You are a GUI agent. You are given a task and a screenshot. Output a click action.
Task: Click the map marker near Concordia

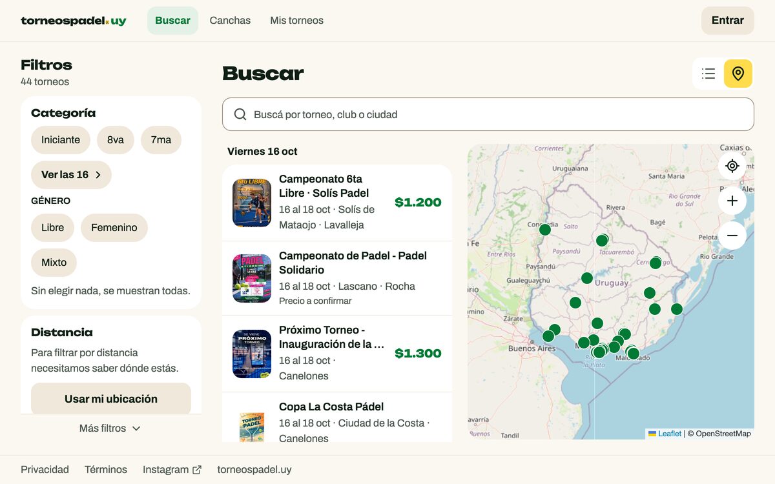tap(545, 230)
